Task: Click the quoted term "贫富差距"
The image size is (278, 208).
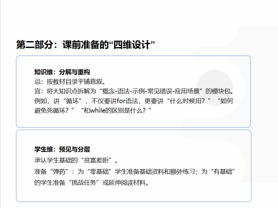Action: (x=100, y=161)
